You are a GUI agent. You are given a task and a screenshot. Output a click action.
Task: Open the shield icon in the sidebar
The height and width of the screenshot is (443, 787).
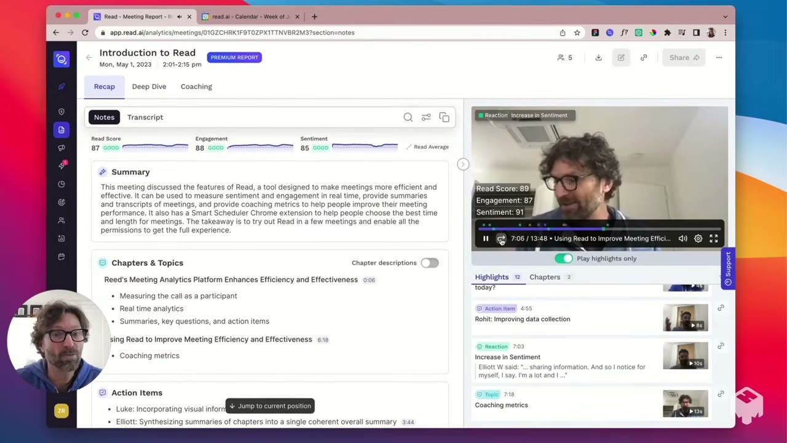point(61,111)
